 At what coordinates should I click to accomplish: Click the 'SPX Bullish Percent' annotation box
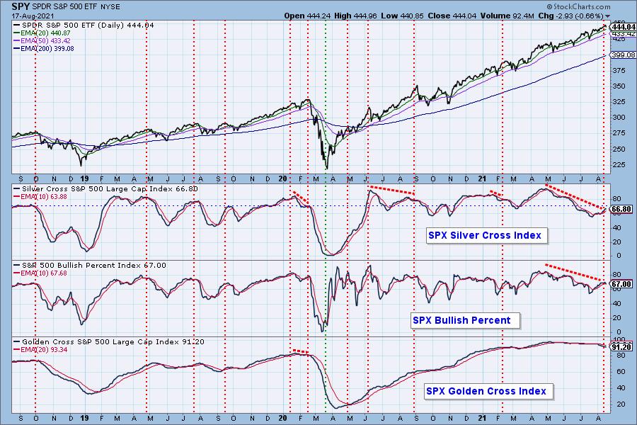464,320
